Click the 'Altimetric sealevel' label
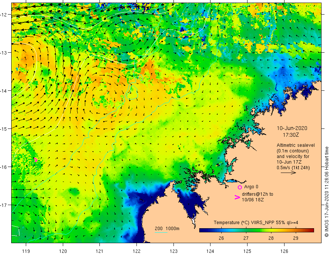Viewport: 329px width, 254px height. point(296,145)
